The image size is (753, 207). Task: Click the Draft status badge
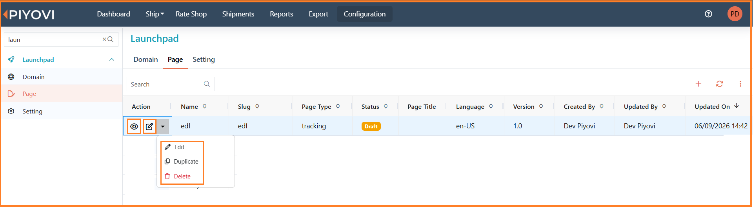point(371,126)
